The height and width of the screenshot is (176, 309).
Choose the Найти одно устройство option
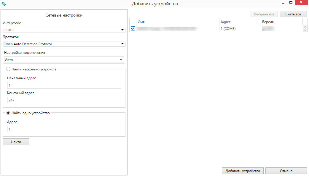point(8,113)
